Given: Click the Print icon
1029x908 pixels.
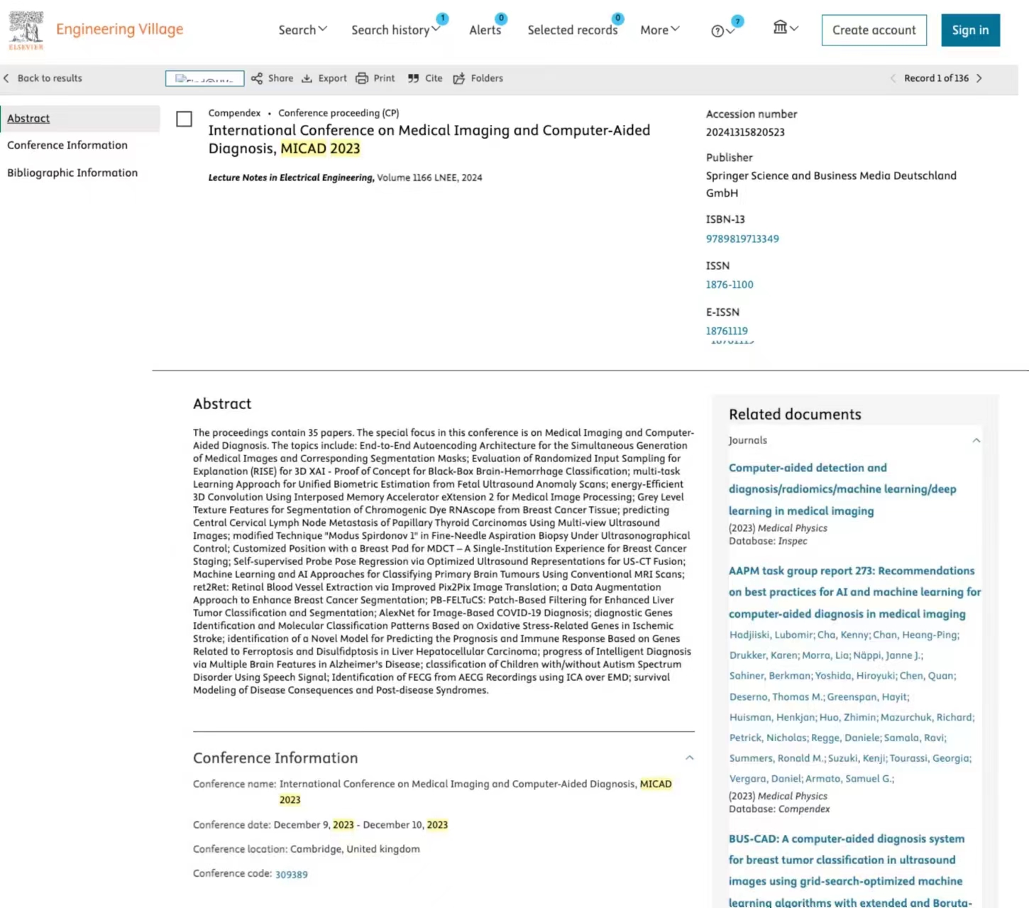Looking at the screenshot, I should point(362,78).
